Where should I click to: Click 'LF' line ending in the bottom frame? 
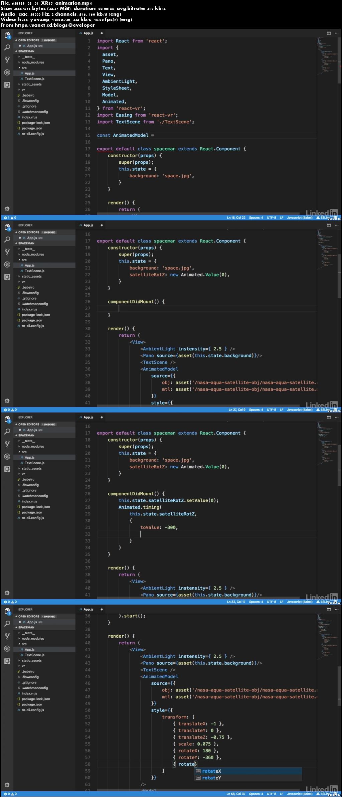(281, 794)
